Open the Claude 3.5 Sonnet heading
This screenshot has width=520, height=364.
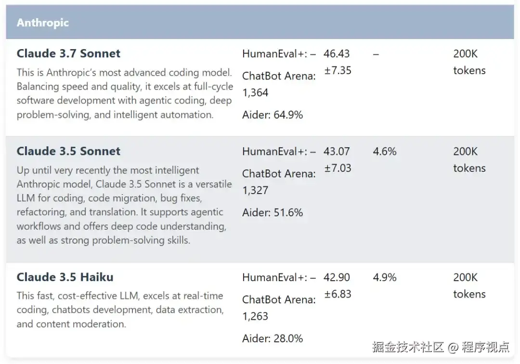pos(68,151)
